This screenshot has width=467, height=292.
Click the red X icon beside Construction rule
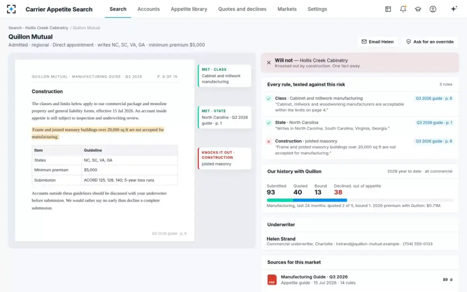(x=269, y=141)
